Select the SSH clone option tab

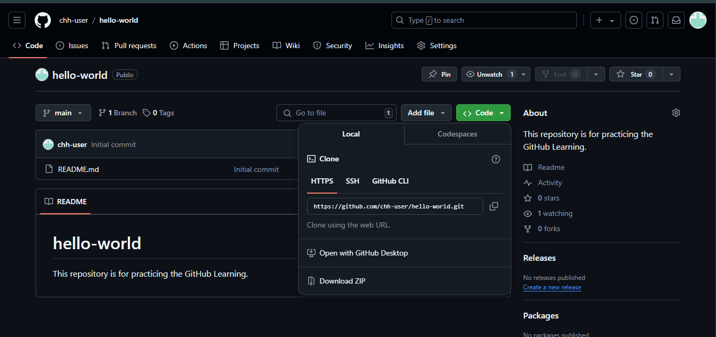[352, 181]
